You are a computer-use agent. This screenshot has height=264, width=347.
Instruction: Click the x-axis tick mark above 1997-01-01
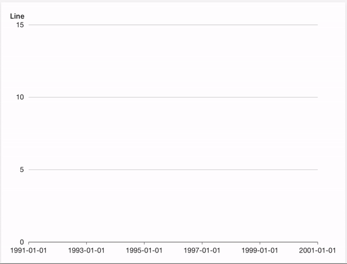pyautogui.click(x=202, y=244)
